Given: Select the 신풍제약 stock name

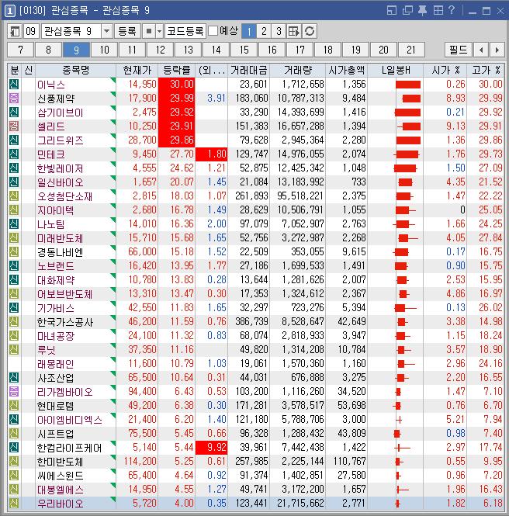Looking at the screenshot, I should 56,99.
